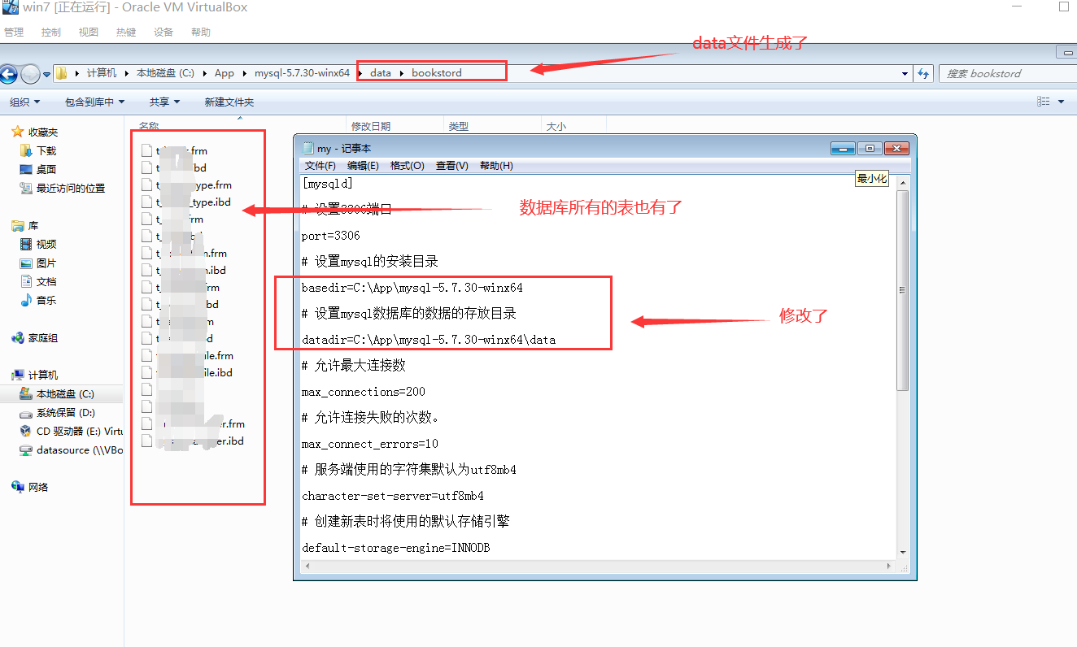Click the Explorer back navigation arrow

(8, 74)
